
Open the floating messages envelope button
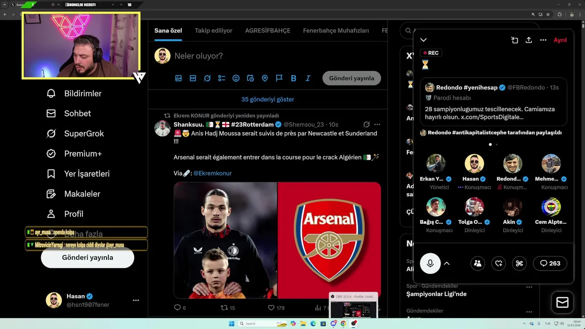(x=562, y=302)
